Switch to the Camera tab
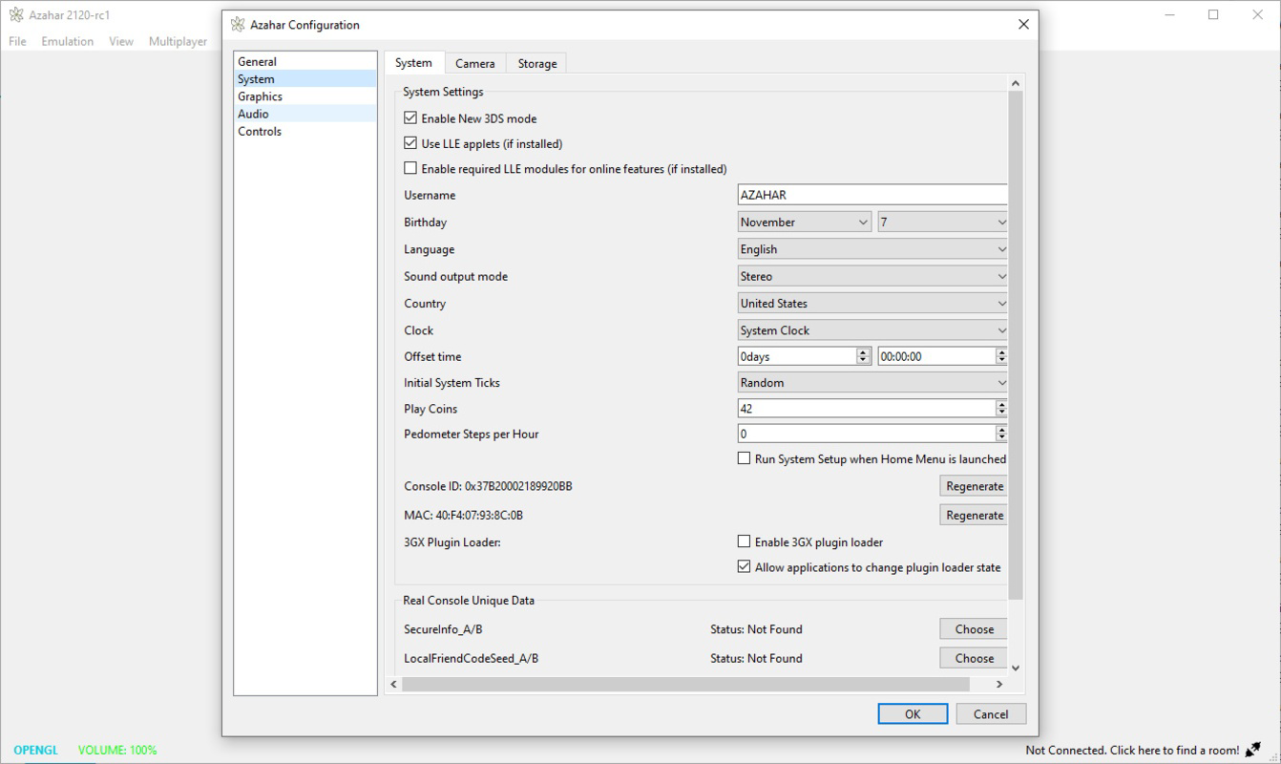The width and height of the screenshot is (1281, 764). [x=474, y=63]
